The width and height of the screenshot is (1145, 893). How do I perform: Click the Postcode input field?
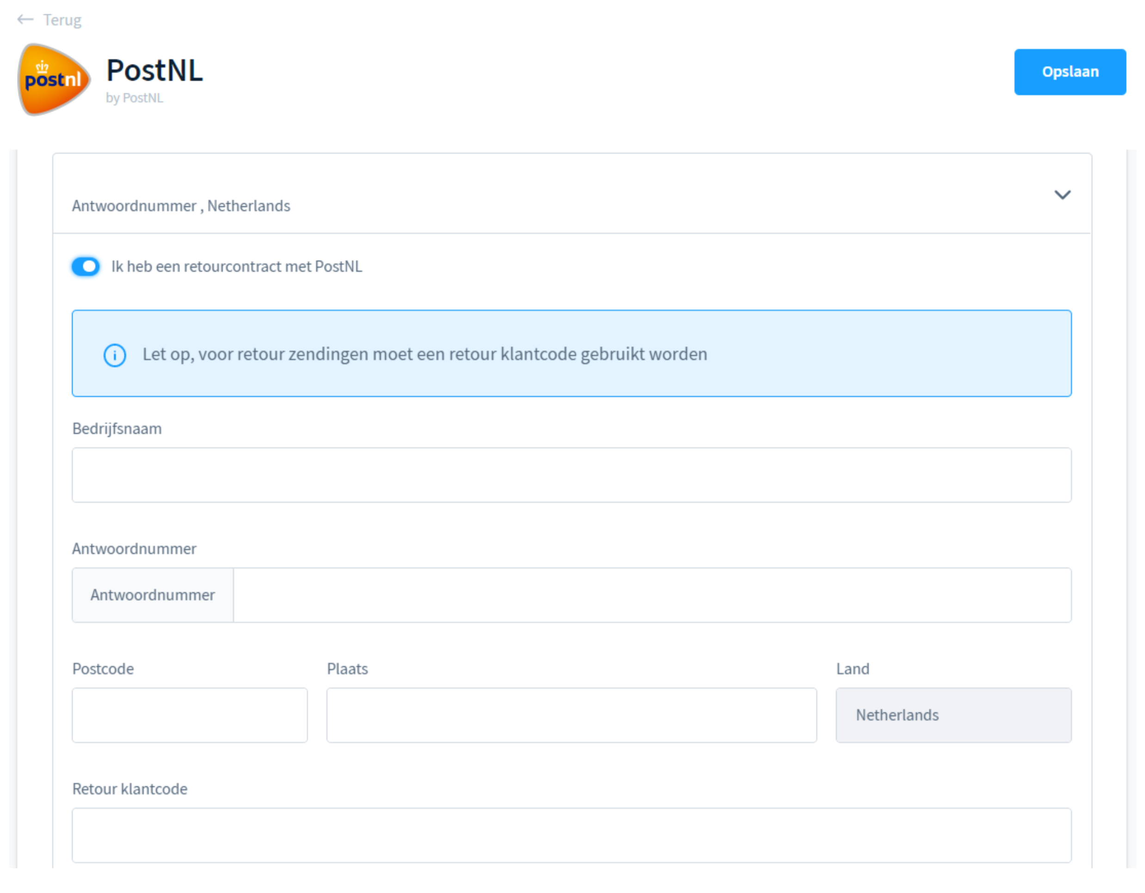(x=189, y=715)
